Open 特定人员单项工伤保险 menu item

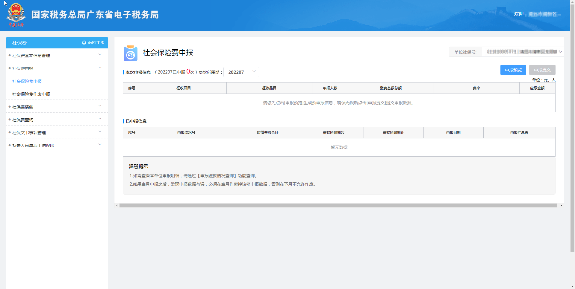[33, 146]
